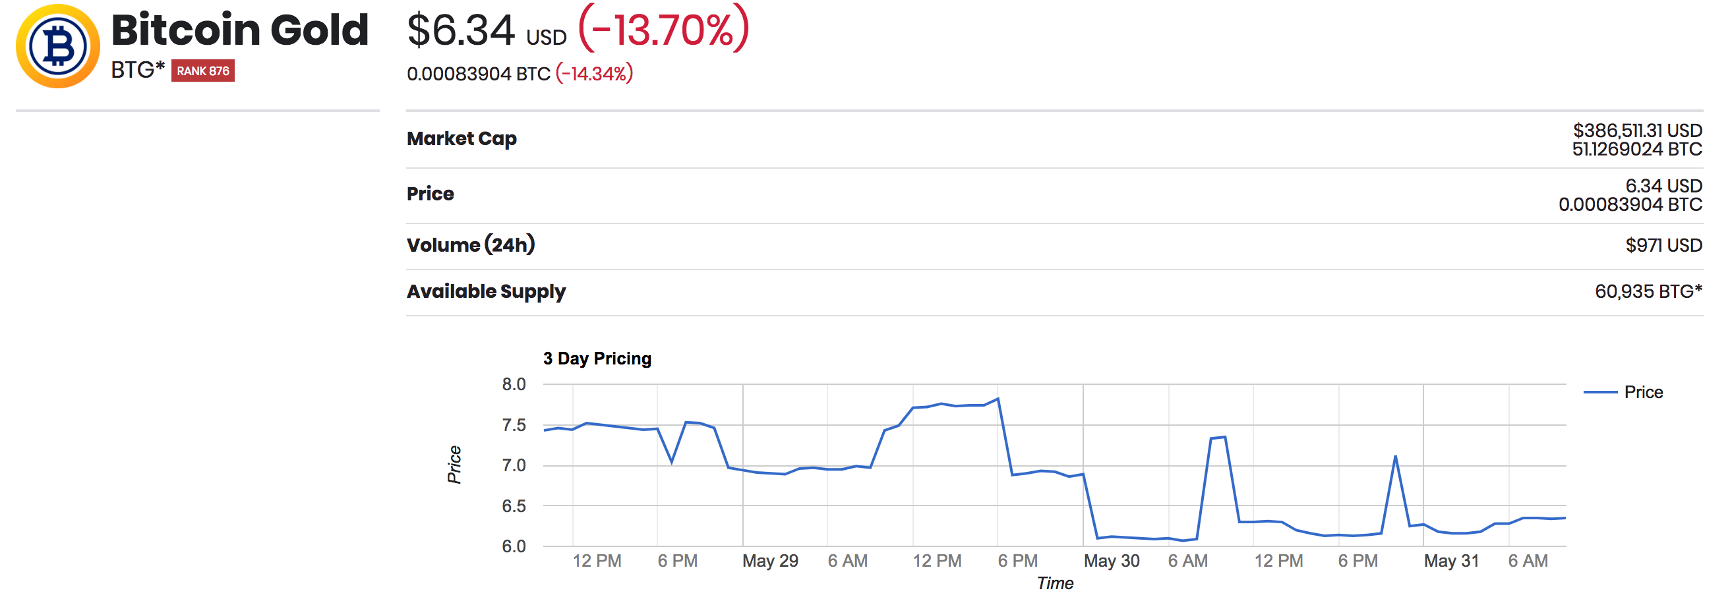
Task: Click the Price legend label in chart
Action: 1644,392
